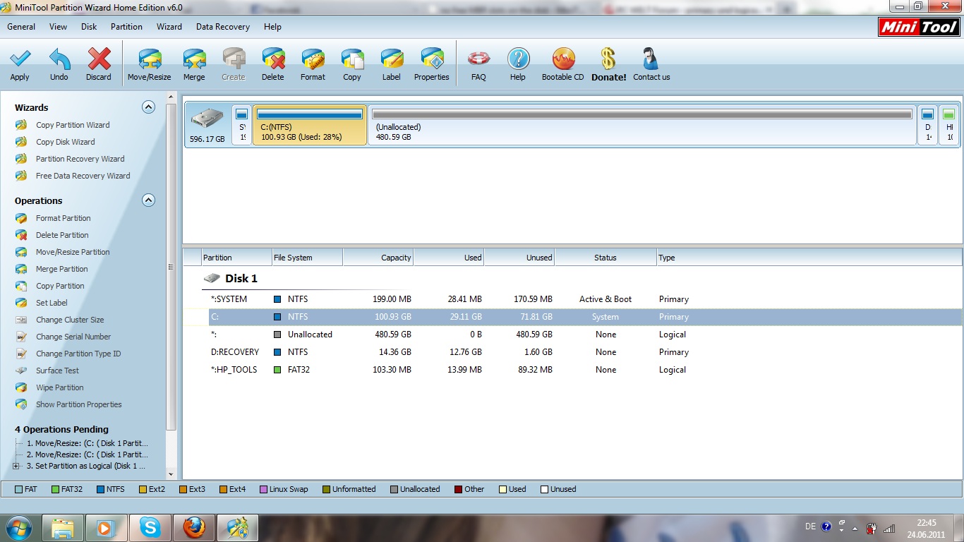Click the Donate dollar icon
964x542 pixels.
pyautogui.click(x=608, y=59)
